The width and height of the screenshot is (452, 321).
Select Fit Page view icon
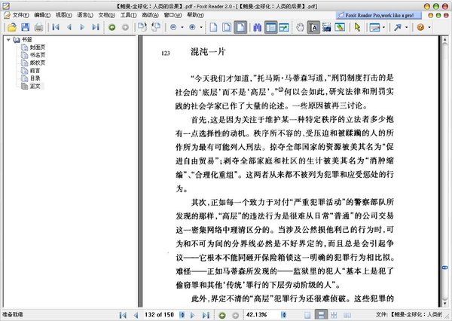pos(227,27)
